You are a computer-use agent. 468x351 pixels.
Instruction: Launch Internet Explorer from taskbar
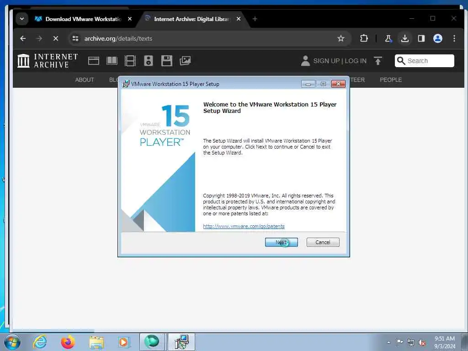(x=40, y=342)
